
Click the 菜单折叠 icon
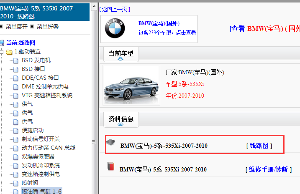point(32,27)
